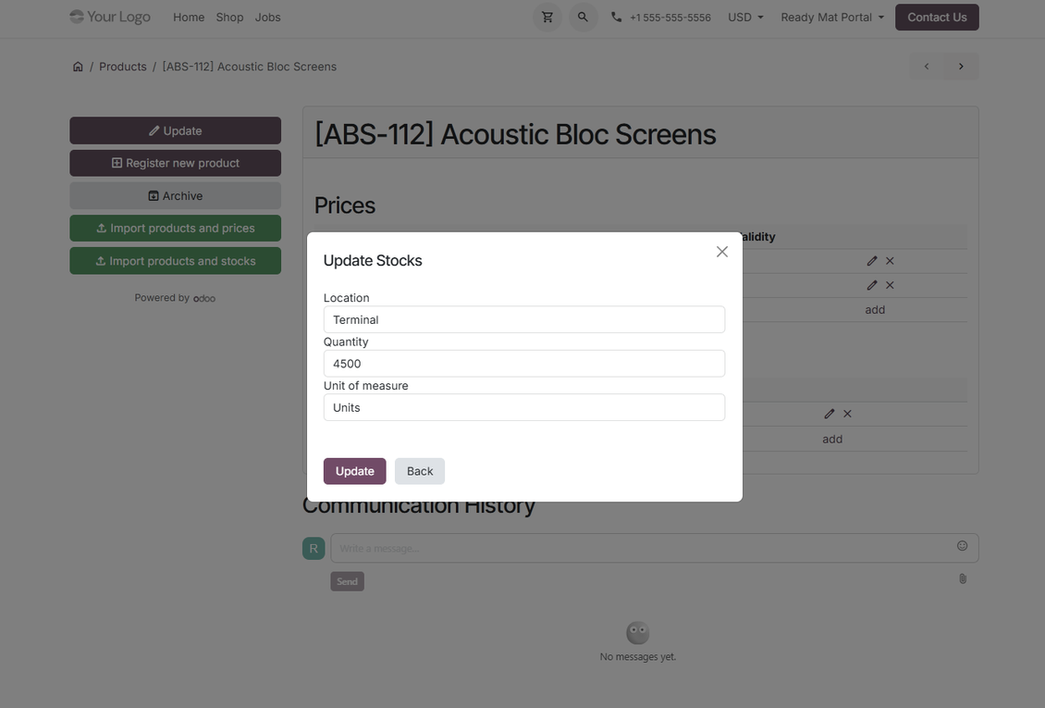Click the Send message button
This screenshot has height=708, width=1045.
pyautogui.click(x=347, y=581)
